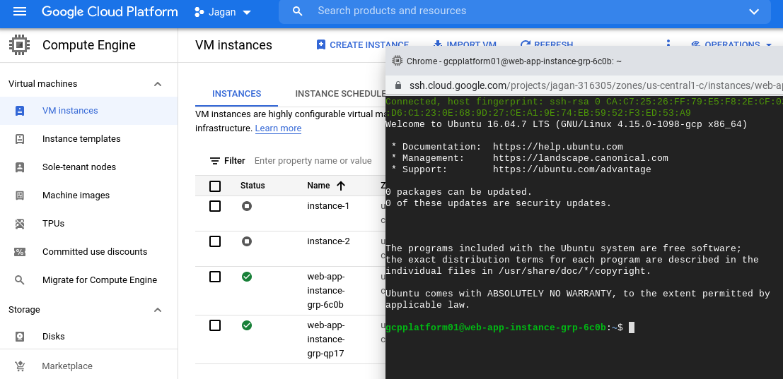Click the TPUs icon
Image resolution: width=783 pixels, height=379 pixels.
pos(20,224)
